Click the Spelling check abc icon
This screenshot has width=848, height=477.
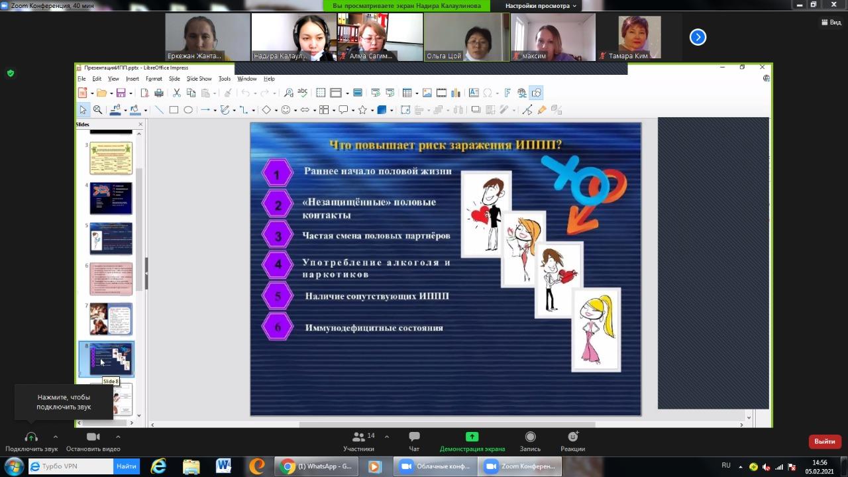pos(303,93)
